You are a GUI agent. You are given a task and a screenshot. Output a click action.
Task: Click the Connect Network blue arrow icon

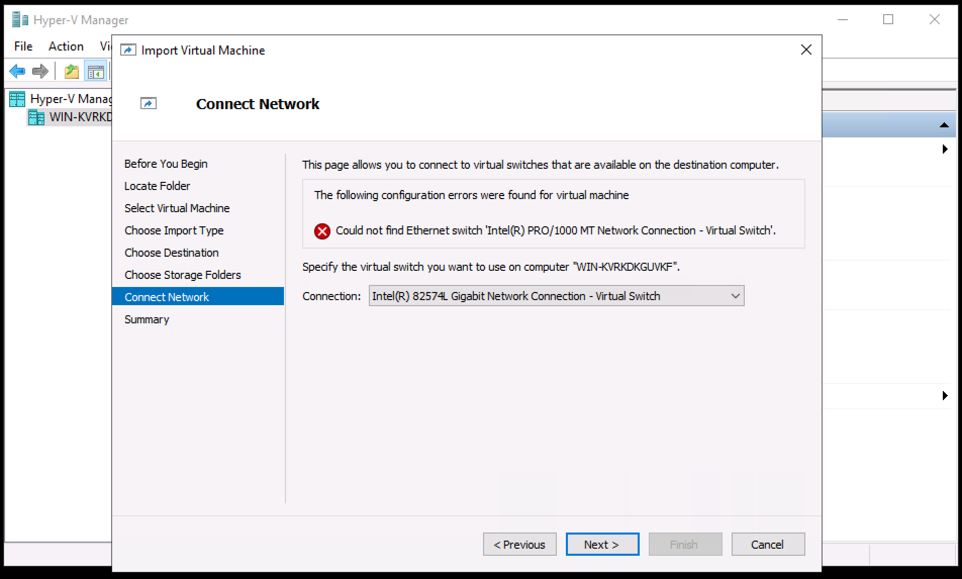(x=148, y=103)
